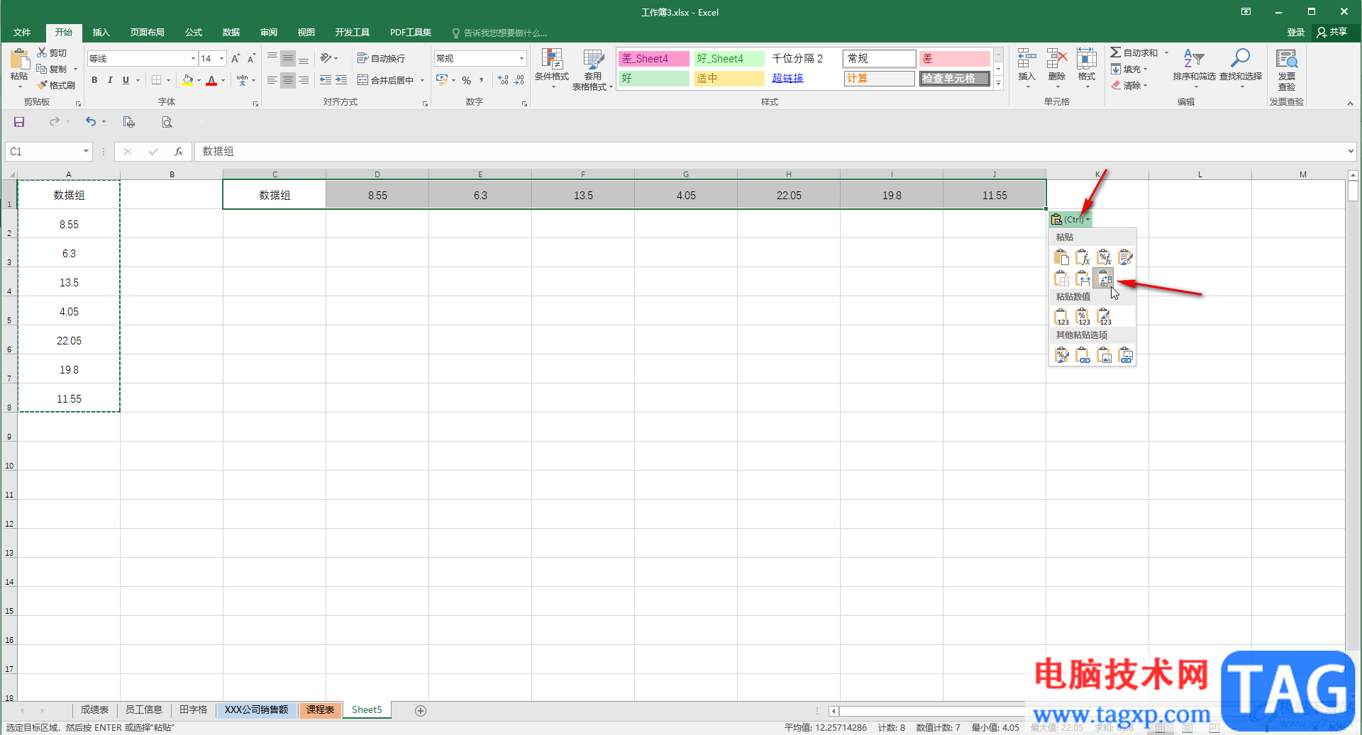Paste Values only (123 icon)
The image size is (1362, 735).
click(x=1061, y=316)
